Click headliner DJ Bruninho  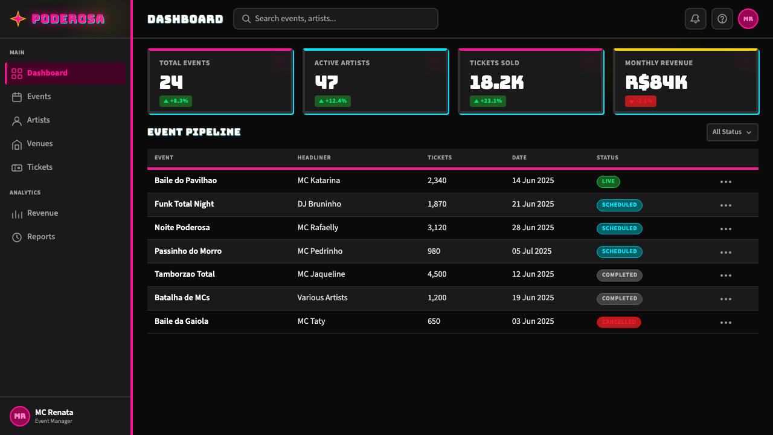pyautogui.click(x=319, y=204)
